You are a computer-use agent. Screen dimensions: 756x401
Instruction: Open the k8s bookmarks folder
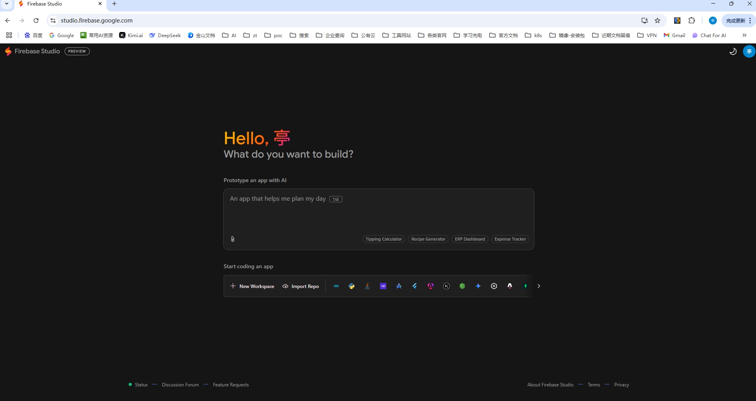point(533,35)
